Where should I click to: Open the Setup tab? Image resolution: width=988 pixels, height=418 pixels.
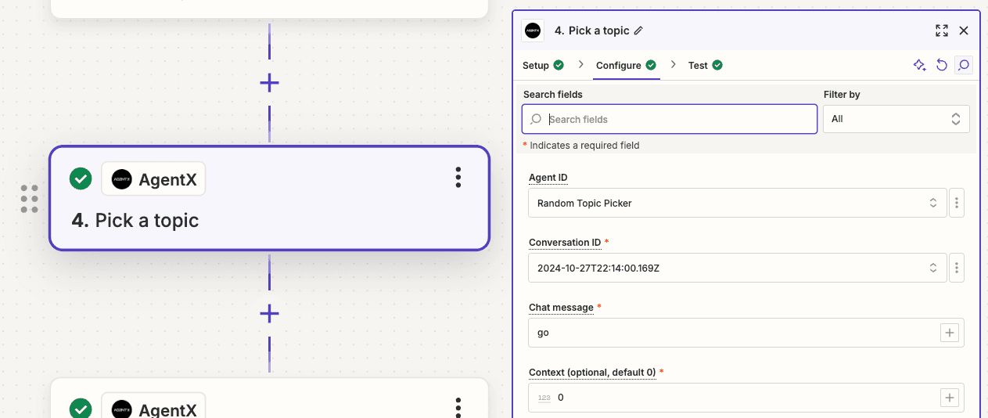(x=543, y=65)
